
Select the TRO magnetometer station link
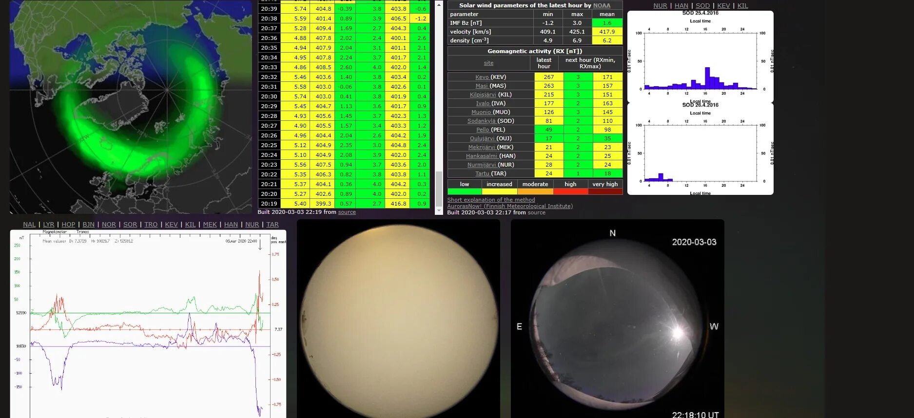(151, 225)
